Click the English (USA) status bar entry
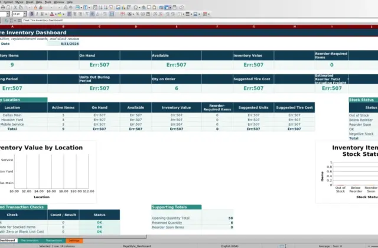The image size is (378, 248). pyautogui.click(x=230, y=246)
